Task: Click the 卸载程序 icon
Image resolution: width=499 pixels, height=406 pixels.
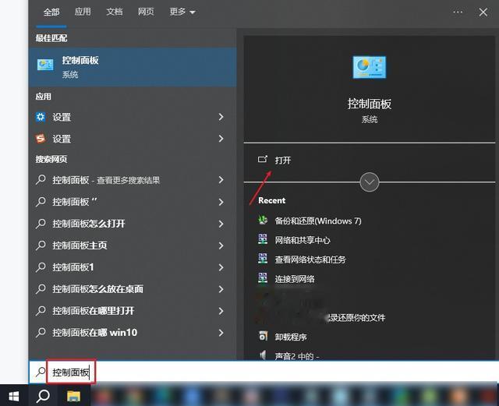Action: [x=263, y=336]
